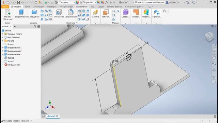This screenshot has width=218, height=123.
Task: Open the По умолчанию appearance dropdown
Action: coord(88,2)
